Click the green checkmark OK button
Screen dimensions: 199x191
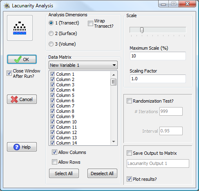[22, 59]
